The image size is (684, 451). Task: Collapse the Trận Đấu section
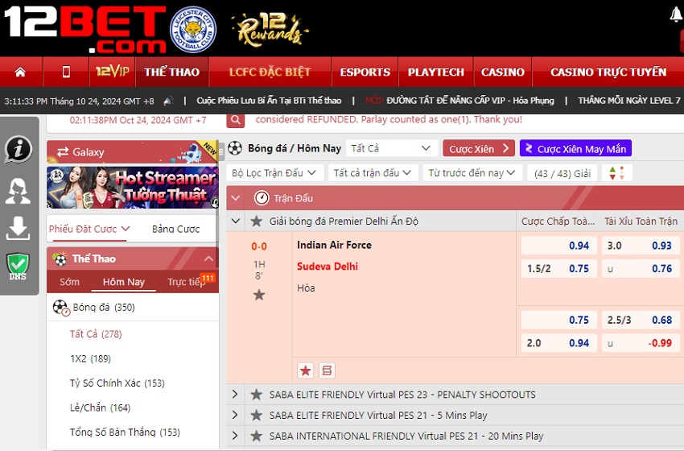236,198
